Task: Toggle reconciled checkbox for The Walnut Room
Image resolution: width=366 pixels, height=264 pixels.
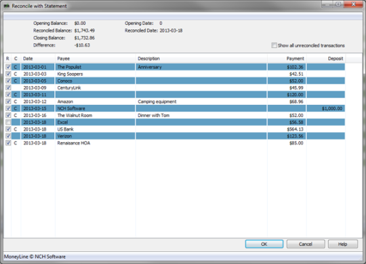Action: click(8, 115)
